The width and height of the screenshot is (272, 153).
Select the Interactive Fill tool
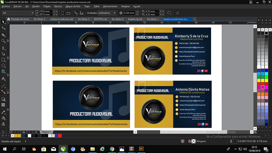coord(3,118)
